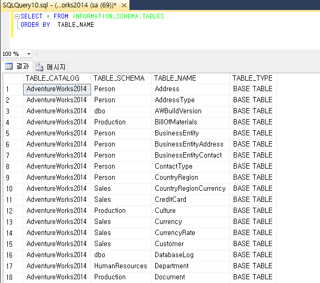Click the TABLE_SCHEMA column header
This screenshot has width=320, height=283.
pos(121,78)
